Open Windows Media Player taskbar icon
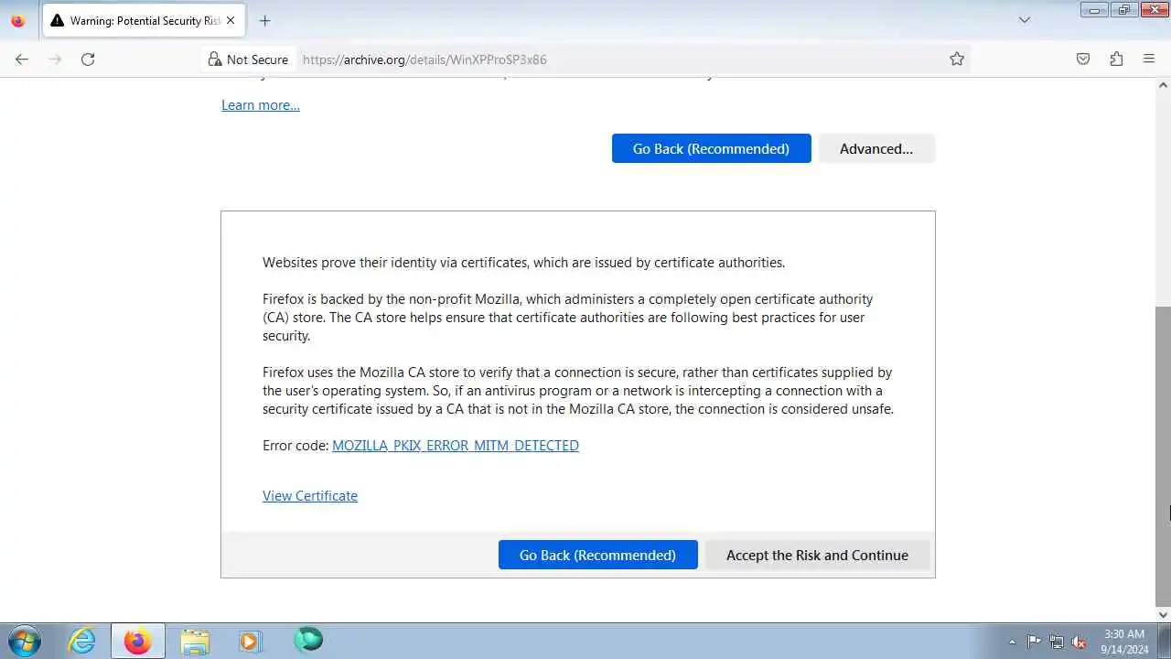The image size is (1171, 659). tap(251, 641)
